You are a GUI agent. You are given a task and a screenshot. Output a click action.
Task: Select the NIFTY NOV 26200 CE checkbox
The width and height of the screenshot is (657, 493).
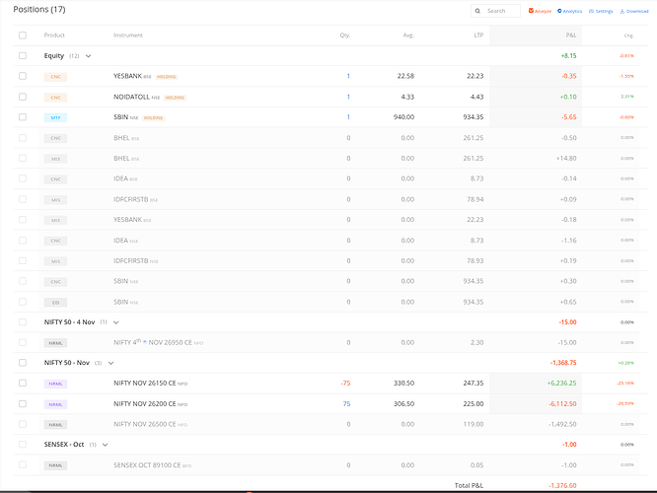click(23, 403)
